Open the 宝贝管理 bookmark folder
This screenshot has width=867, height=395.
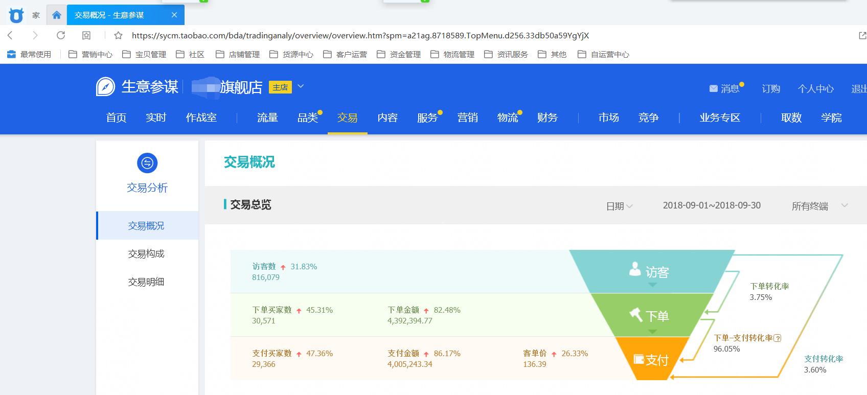pos(144,54)
